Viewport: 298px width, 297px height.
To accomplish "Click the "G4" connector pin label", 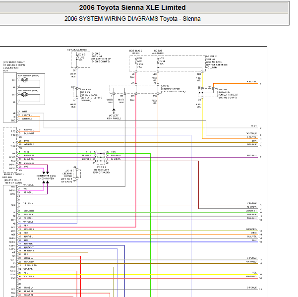I will [x=210, y=87].
